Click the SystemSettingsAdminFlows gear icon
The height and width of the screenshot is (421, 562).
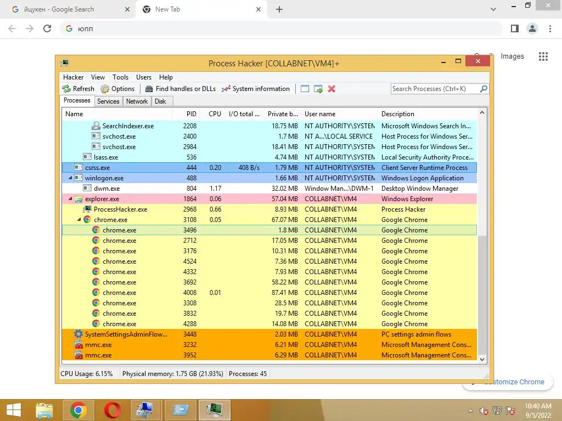pyautogui.click(x=78, y=334)
